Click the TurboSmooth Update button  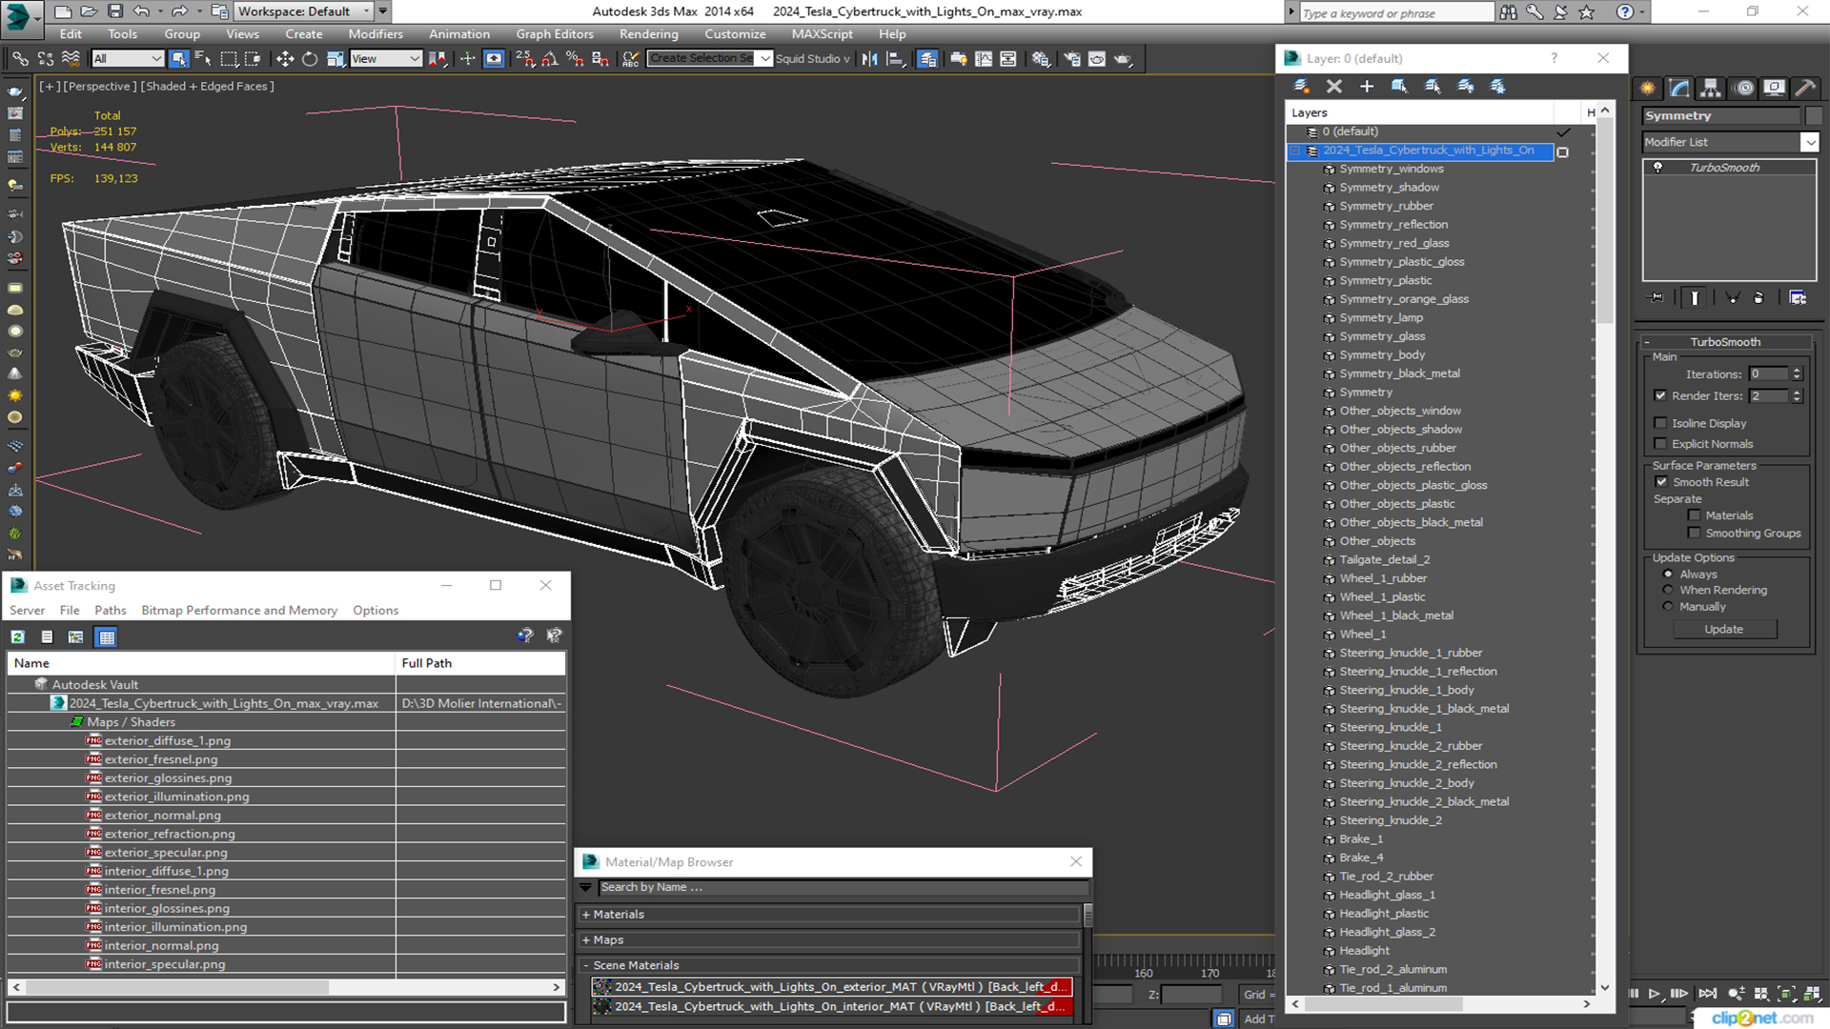point(1723,630)
